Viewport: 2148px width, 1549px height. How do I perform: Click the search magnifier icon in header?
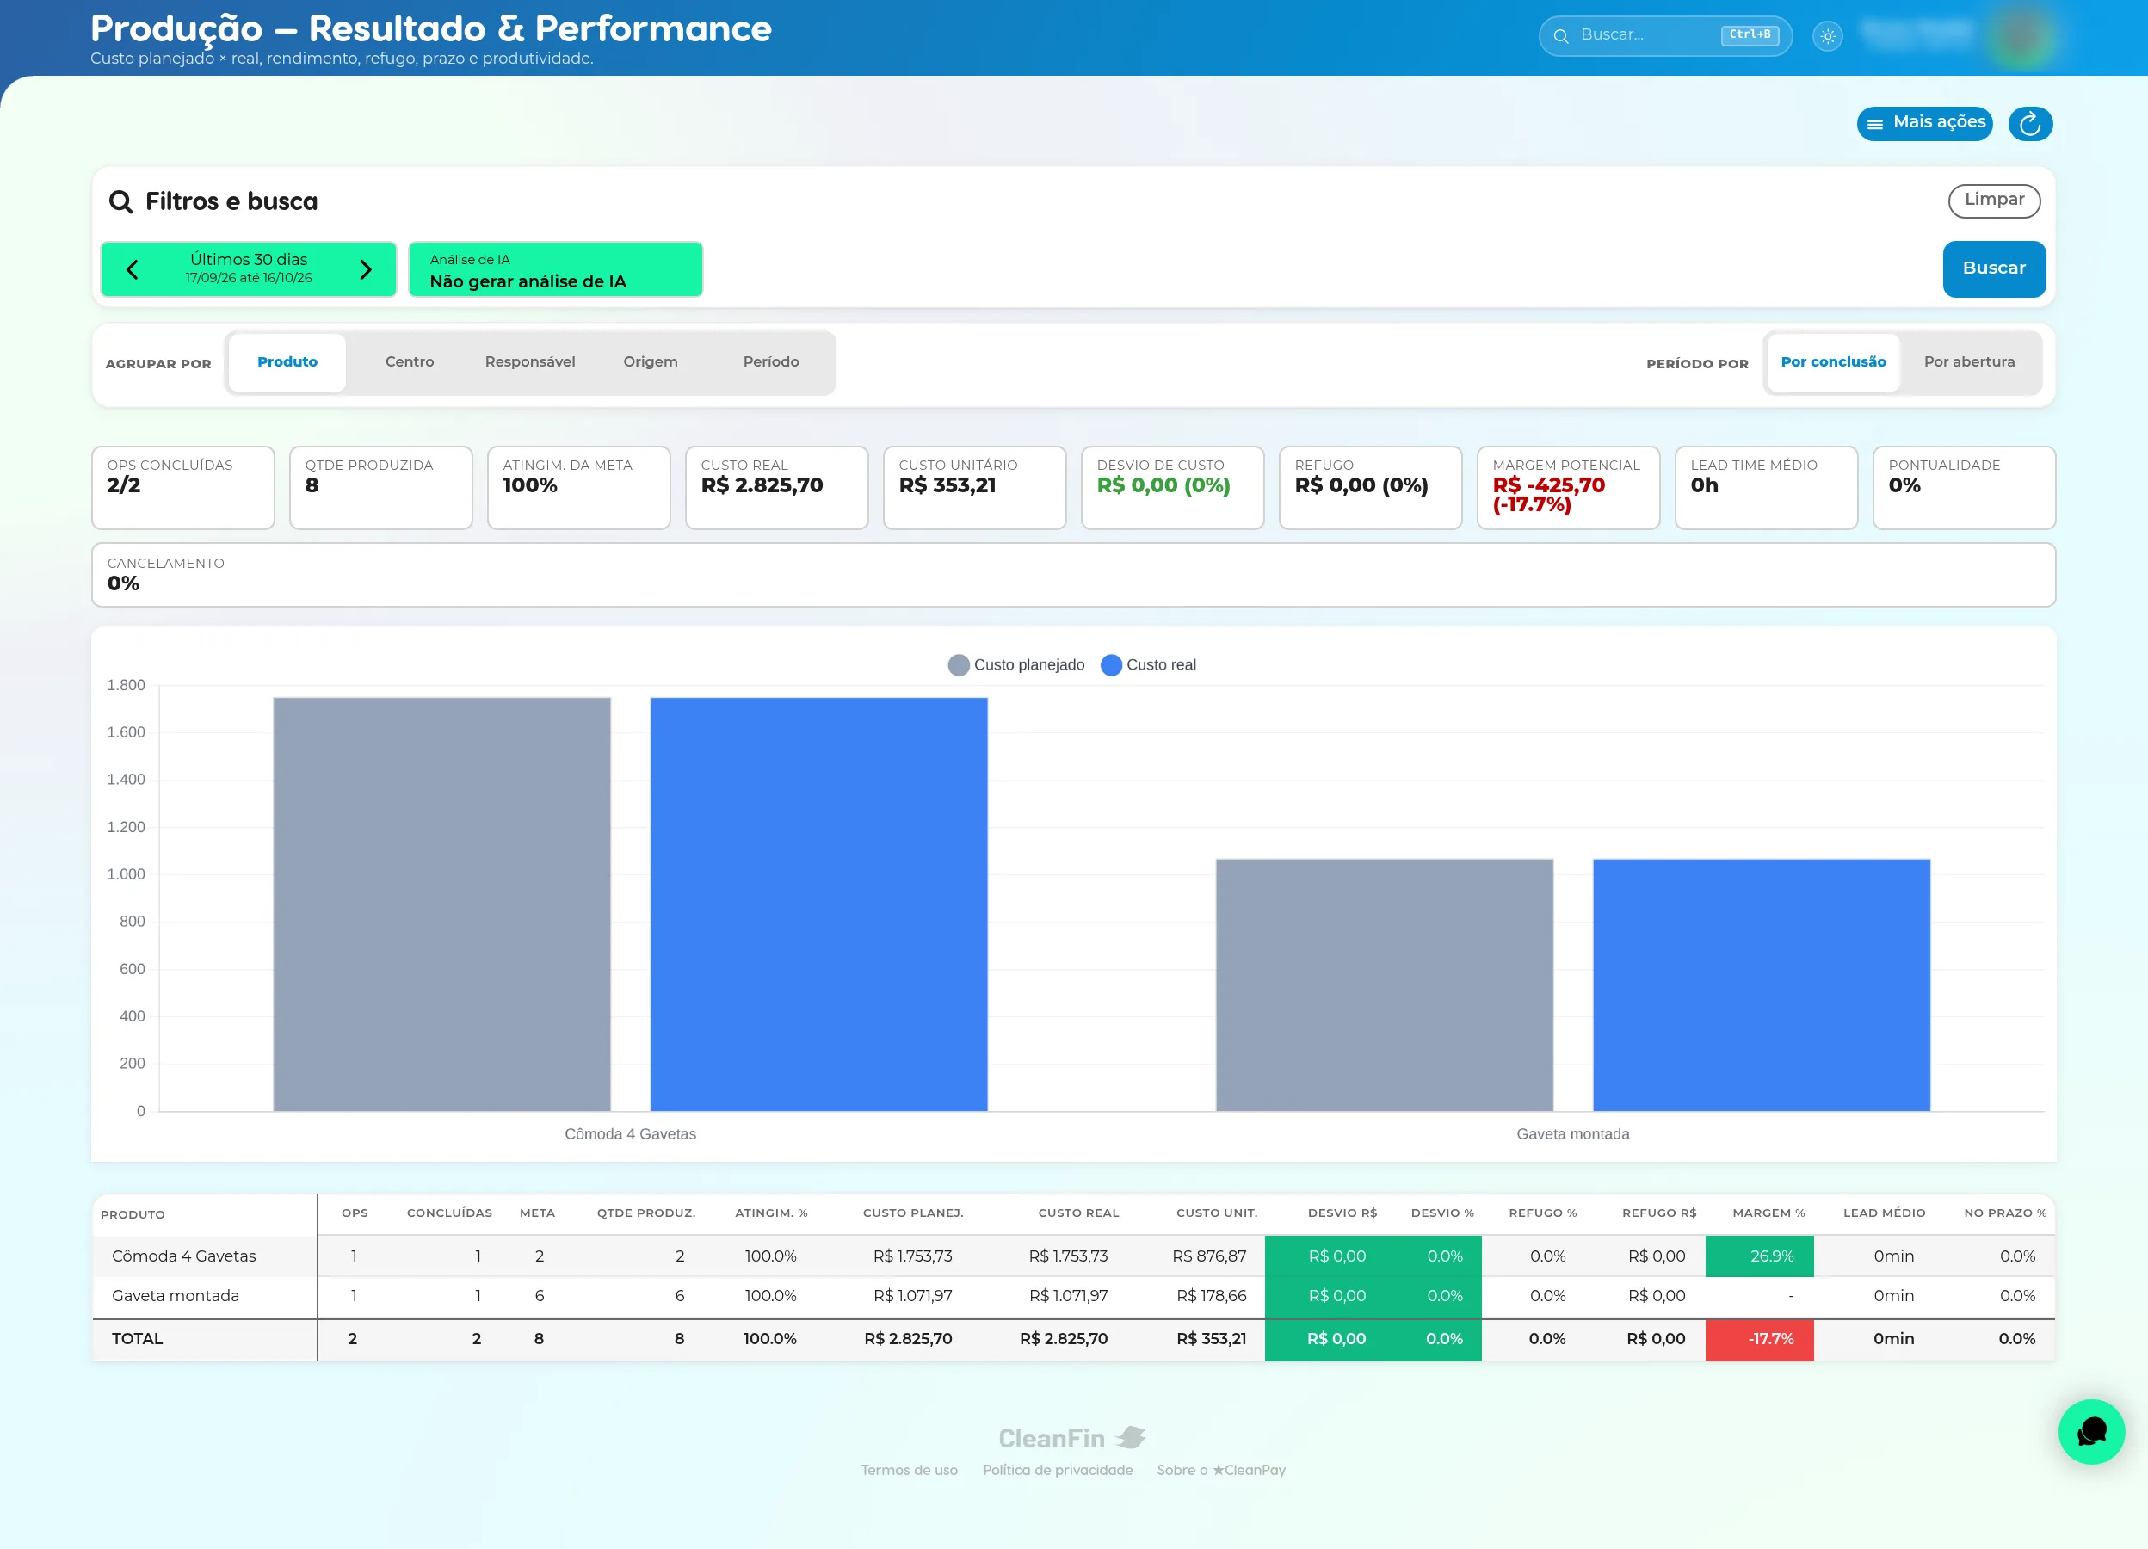1561,36
